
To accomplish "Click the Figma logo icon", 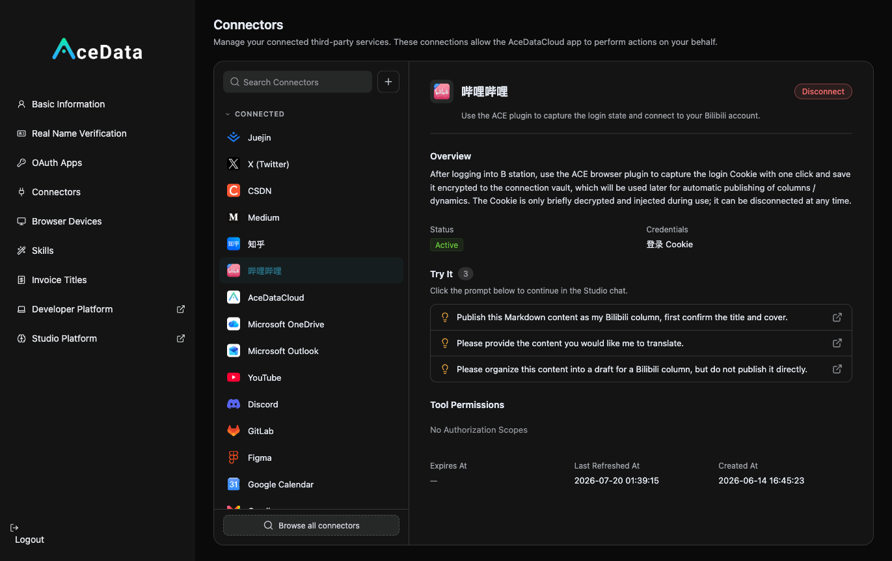I will pyautogui.click(x=234, y=458).
